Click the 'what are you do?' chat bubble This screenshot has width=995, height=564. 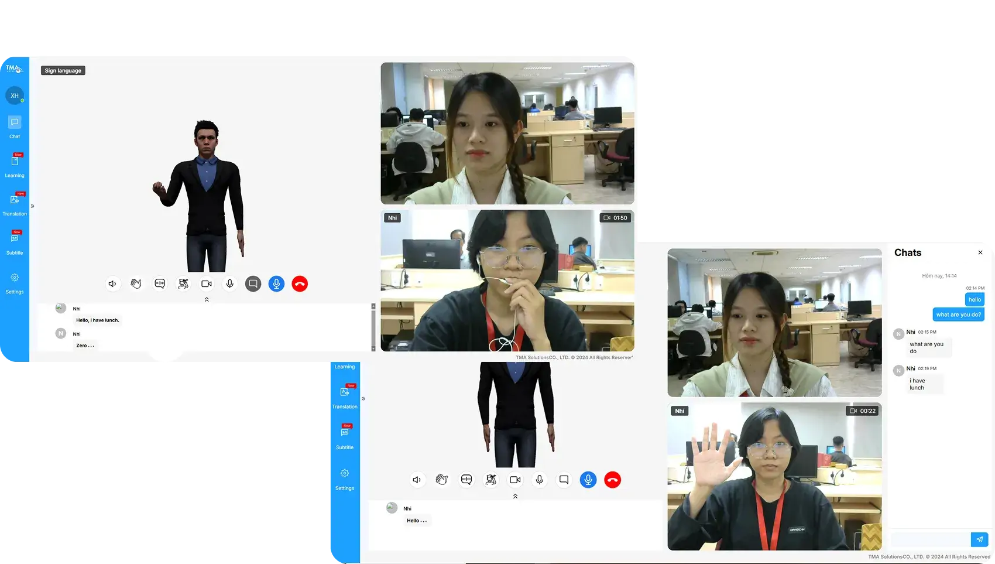pyautogui.click(x=959, y=315)
